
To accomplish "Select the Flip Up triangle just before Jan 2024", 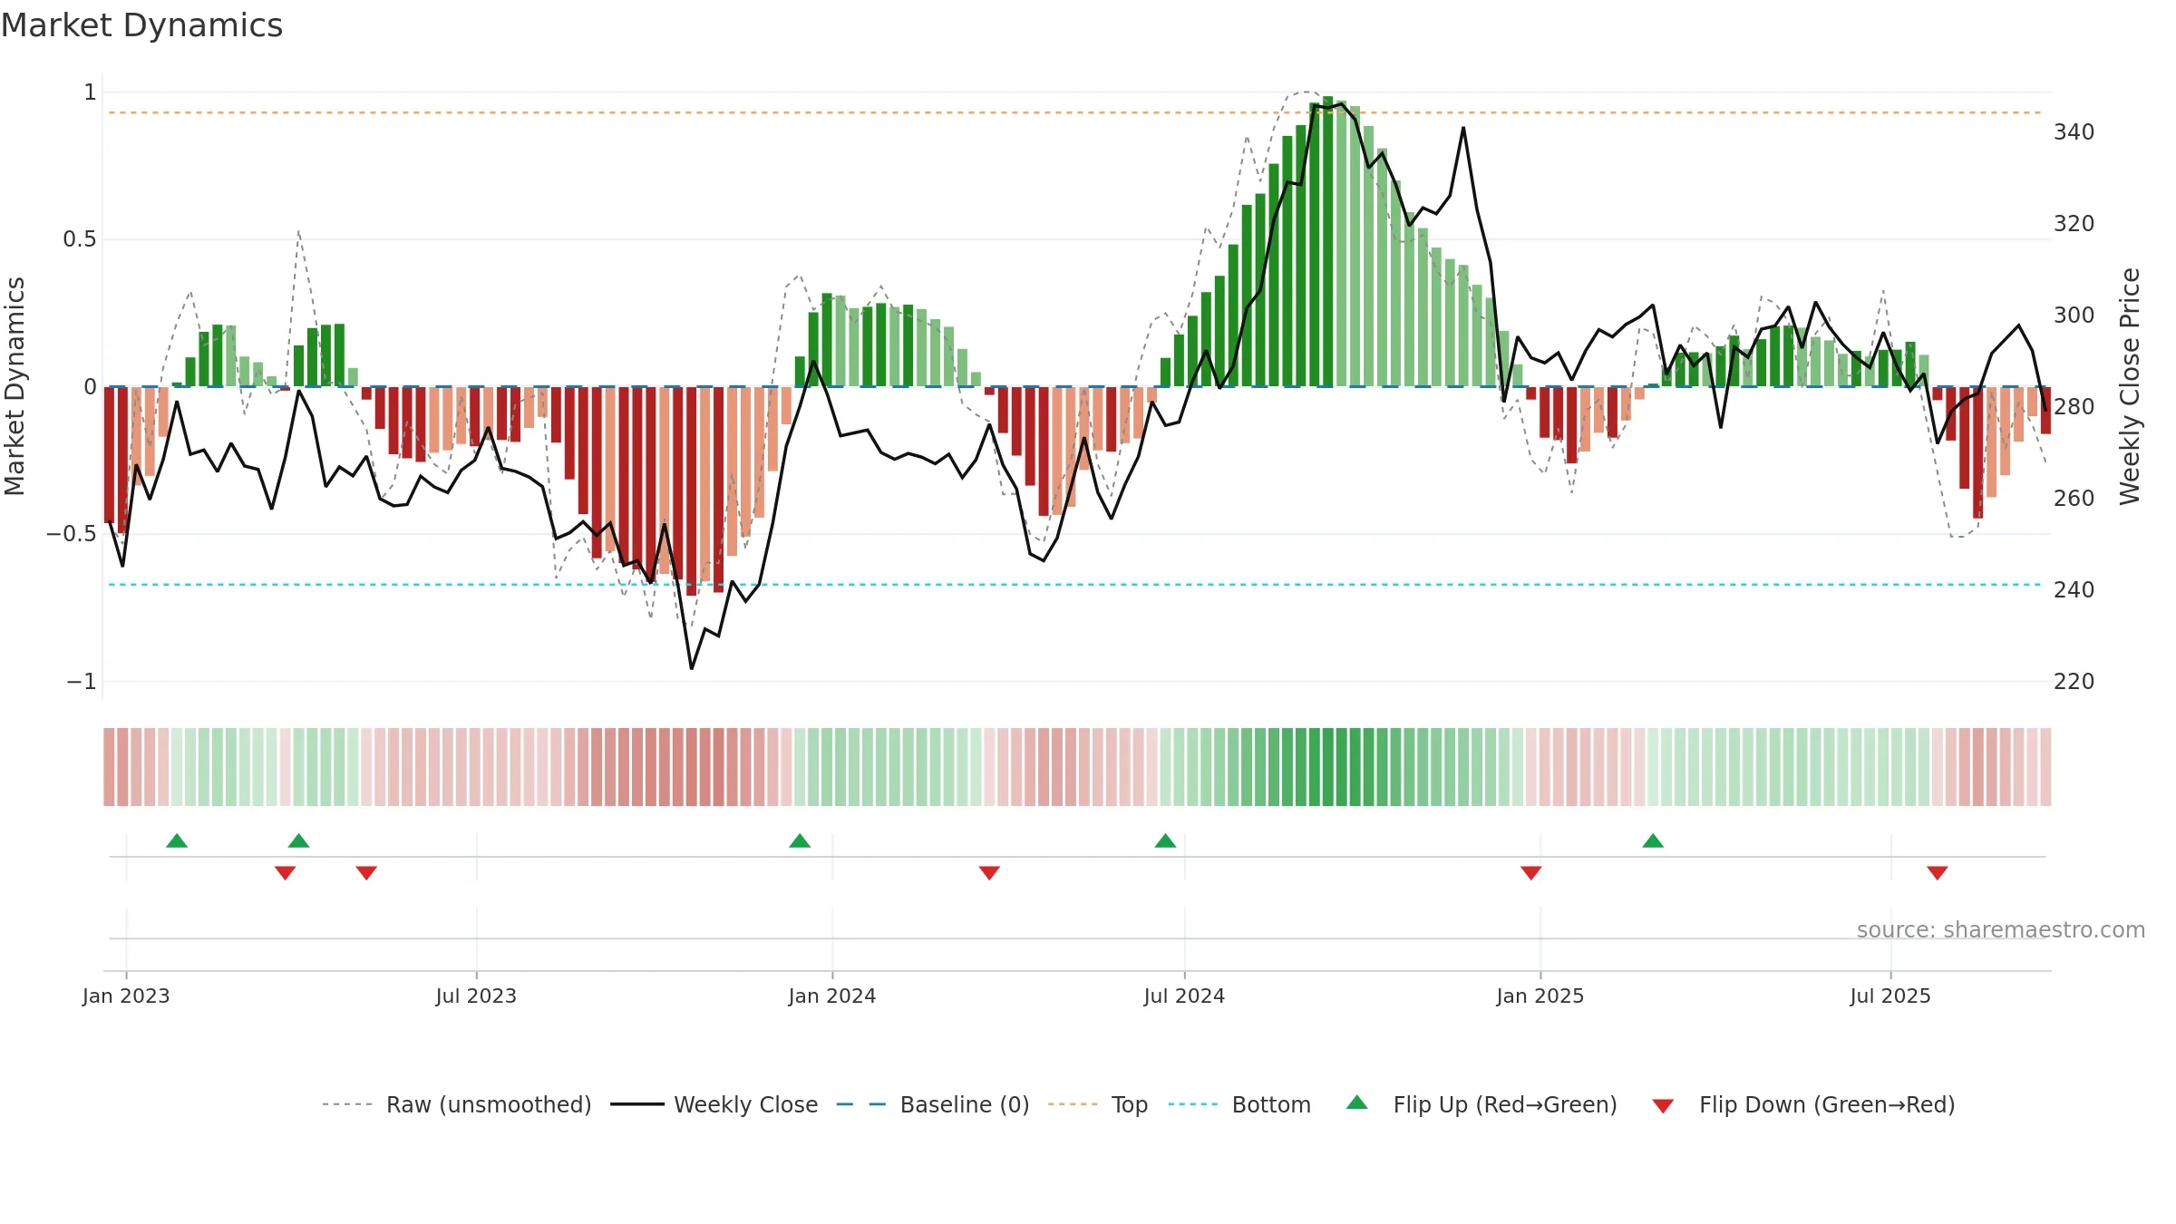I will 800,841.
